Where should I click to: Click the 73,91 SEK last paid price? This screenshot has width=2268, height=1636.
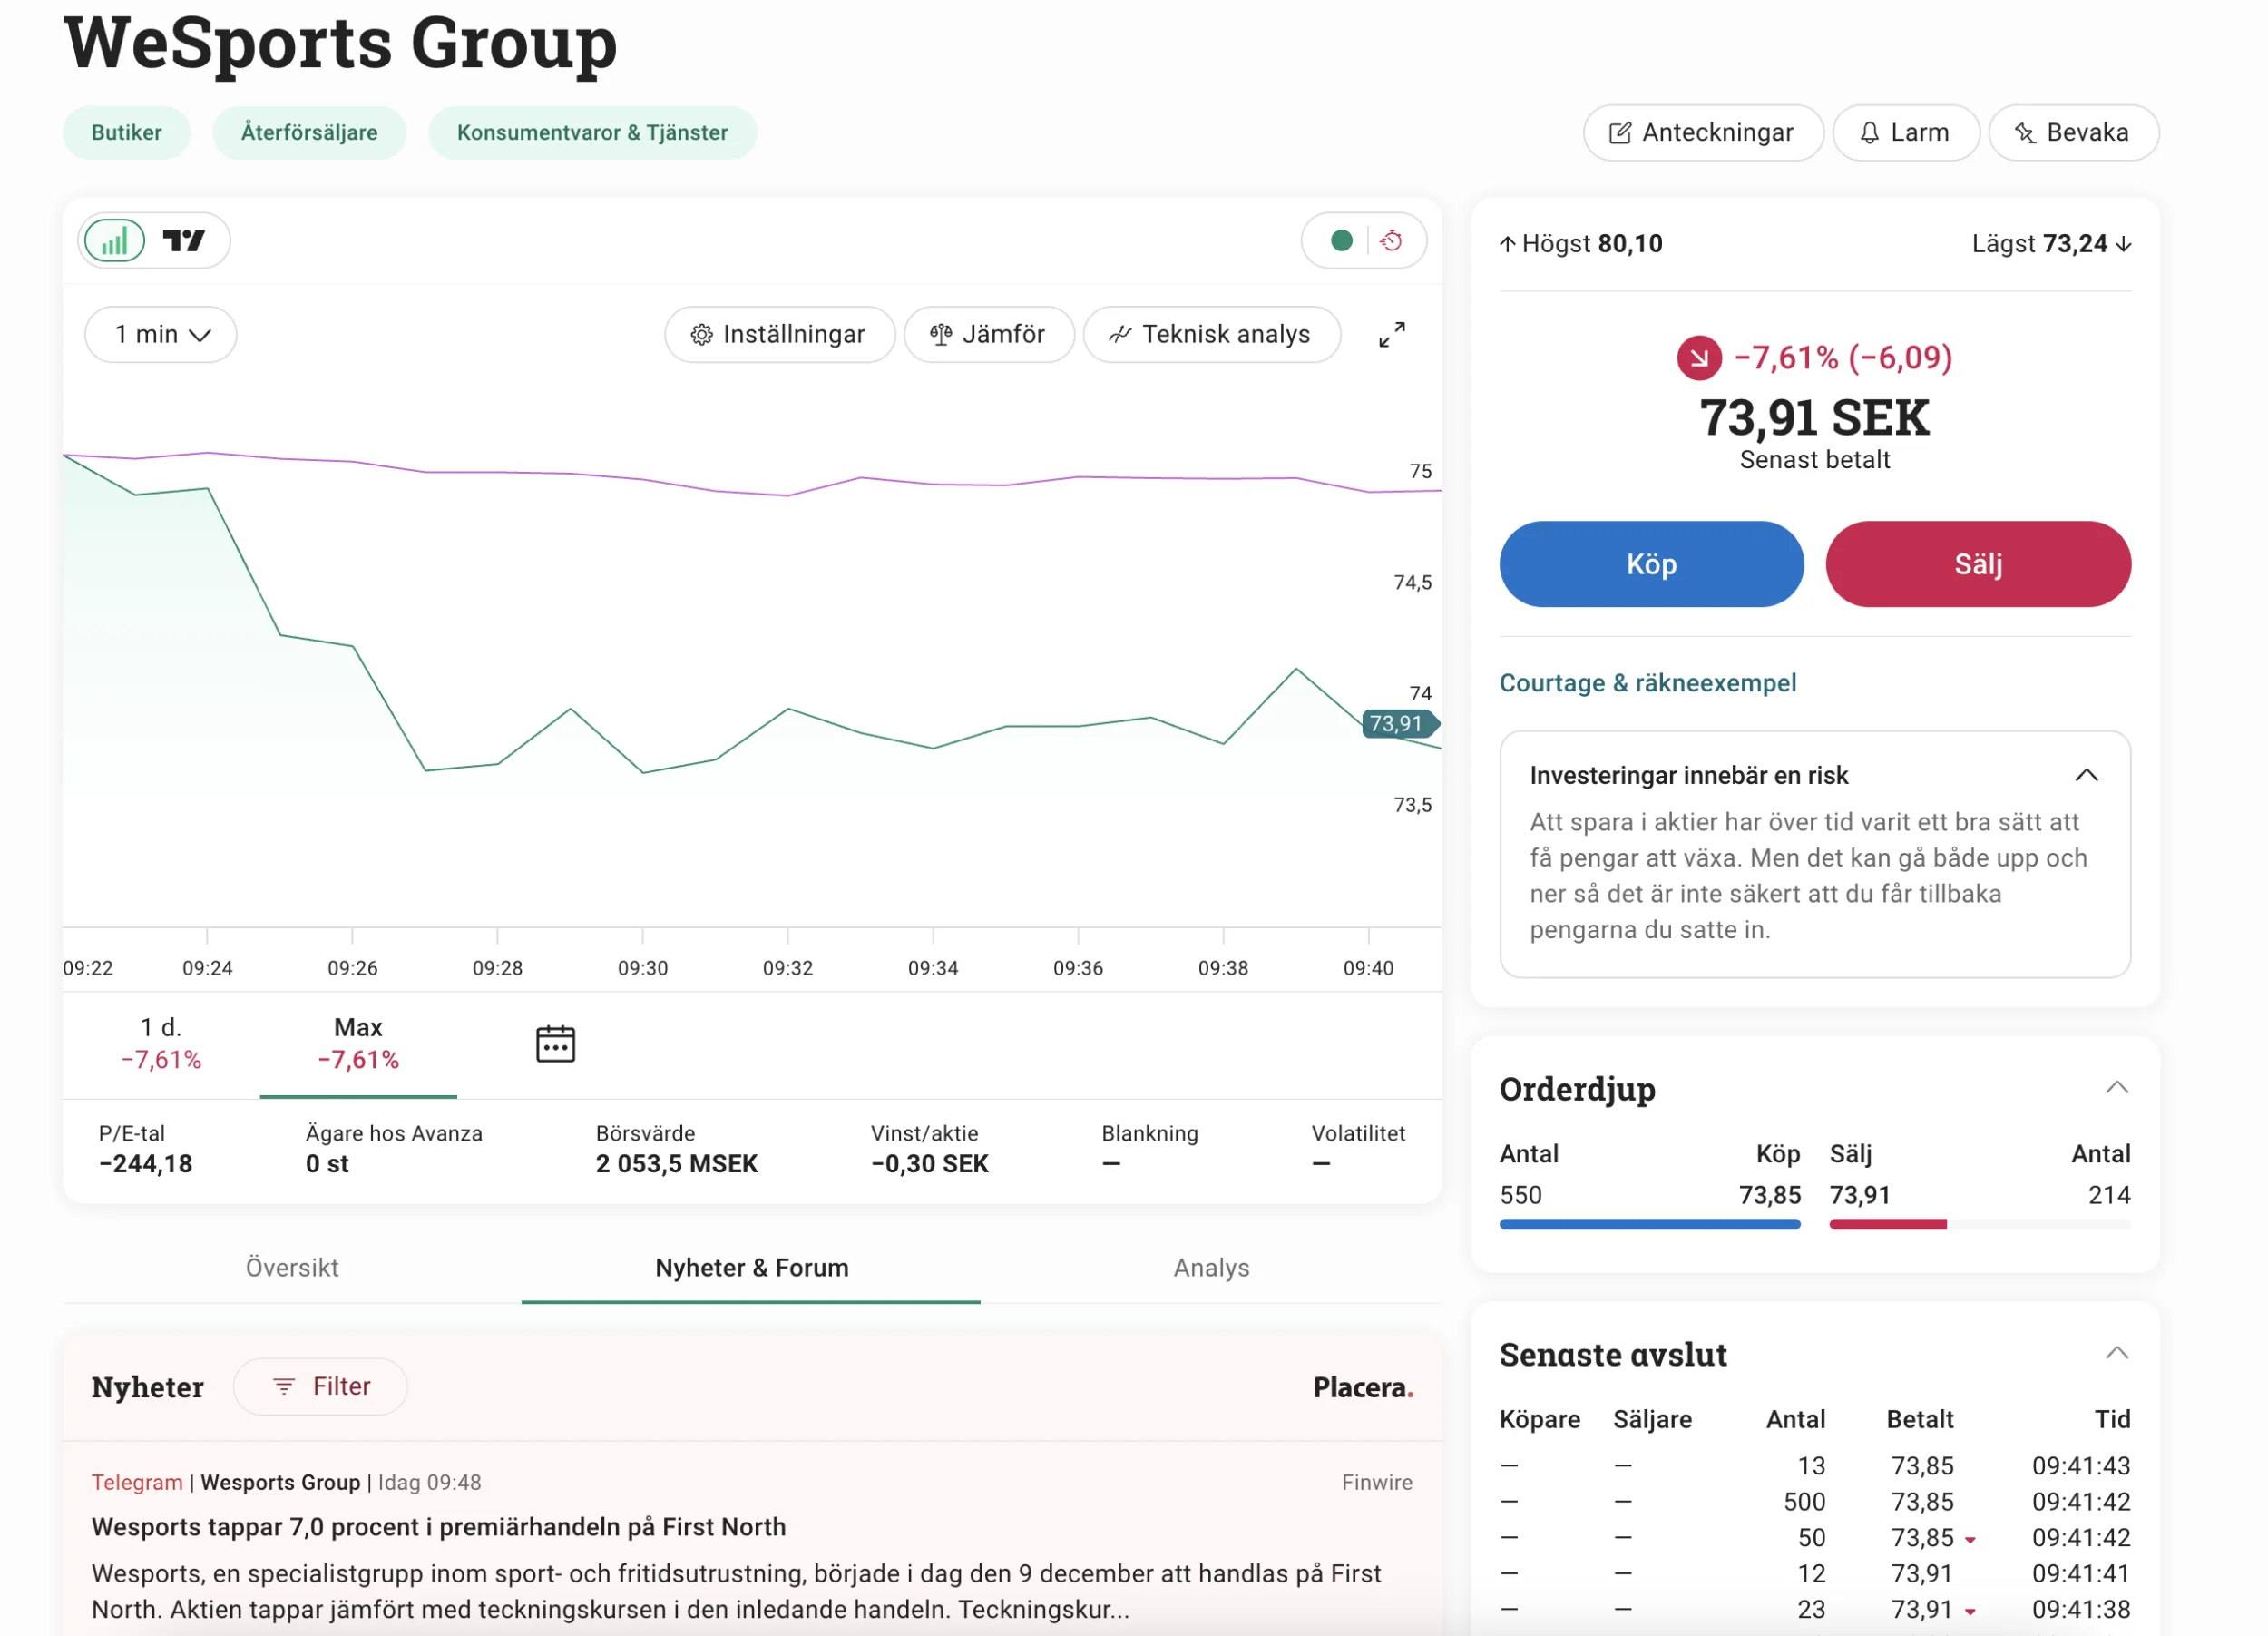pos(1815,418)
